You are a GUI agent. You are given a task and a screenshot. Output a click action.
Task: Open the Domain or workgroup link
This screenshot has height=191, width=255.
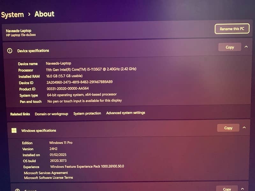click(x=51, y=114)
